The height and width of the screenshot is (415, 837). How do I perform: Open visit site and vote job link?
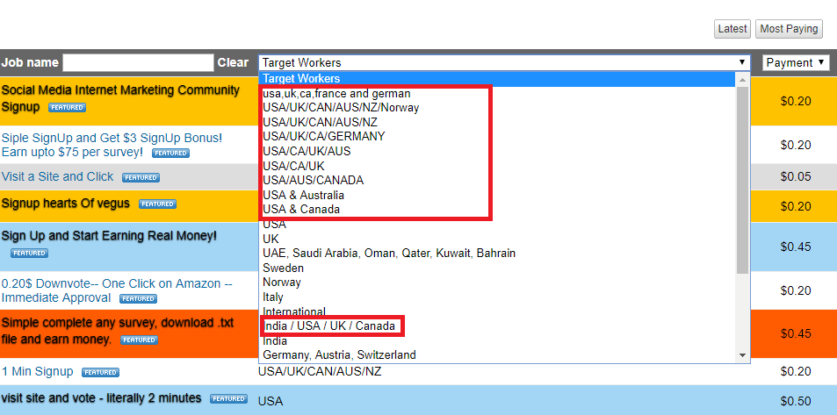[102, 398]
